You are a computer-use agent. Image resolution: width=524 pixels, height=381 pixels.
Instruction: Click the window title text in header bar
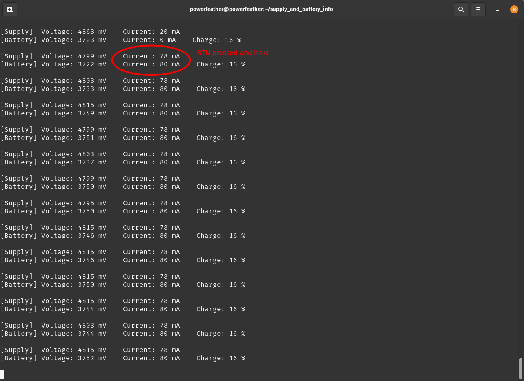click(261, 9)
